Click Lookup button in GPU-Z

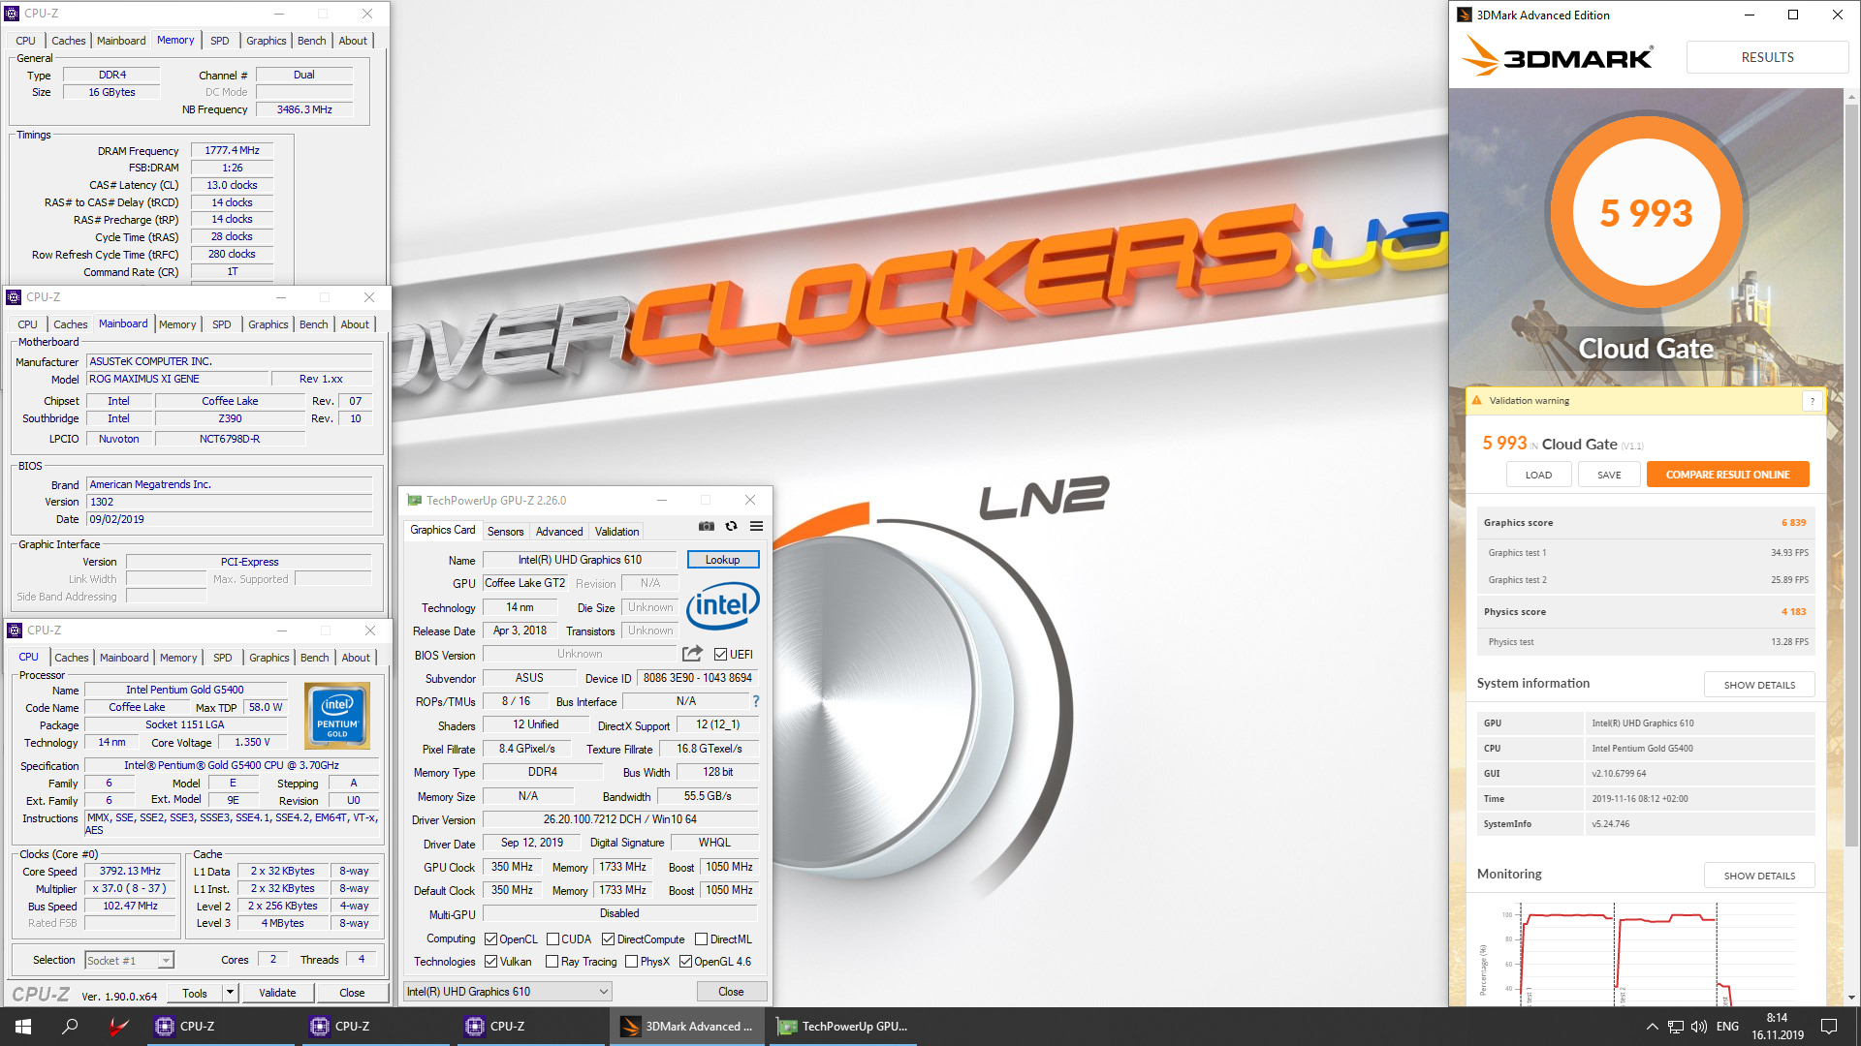point(723,560)
